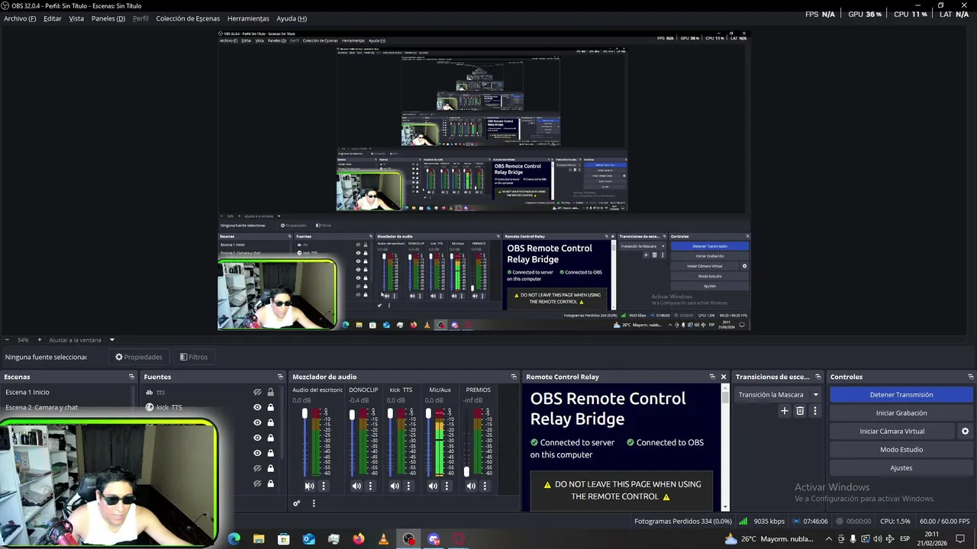Adjust the DONOCLIP volume fader

click(x=352, y=415)
